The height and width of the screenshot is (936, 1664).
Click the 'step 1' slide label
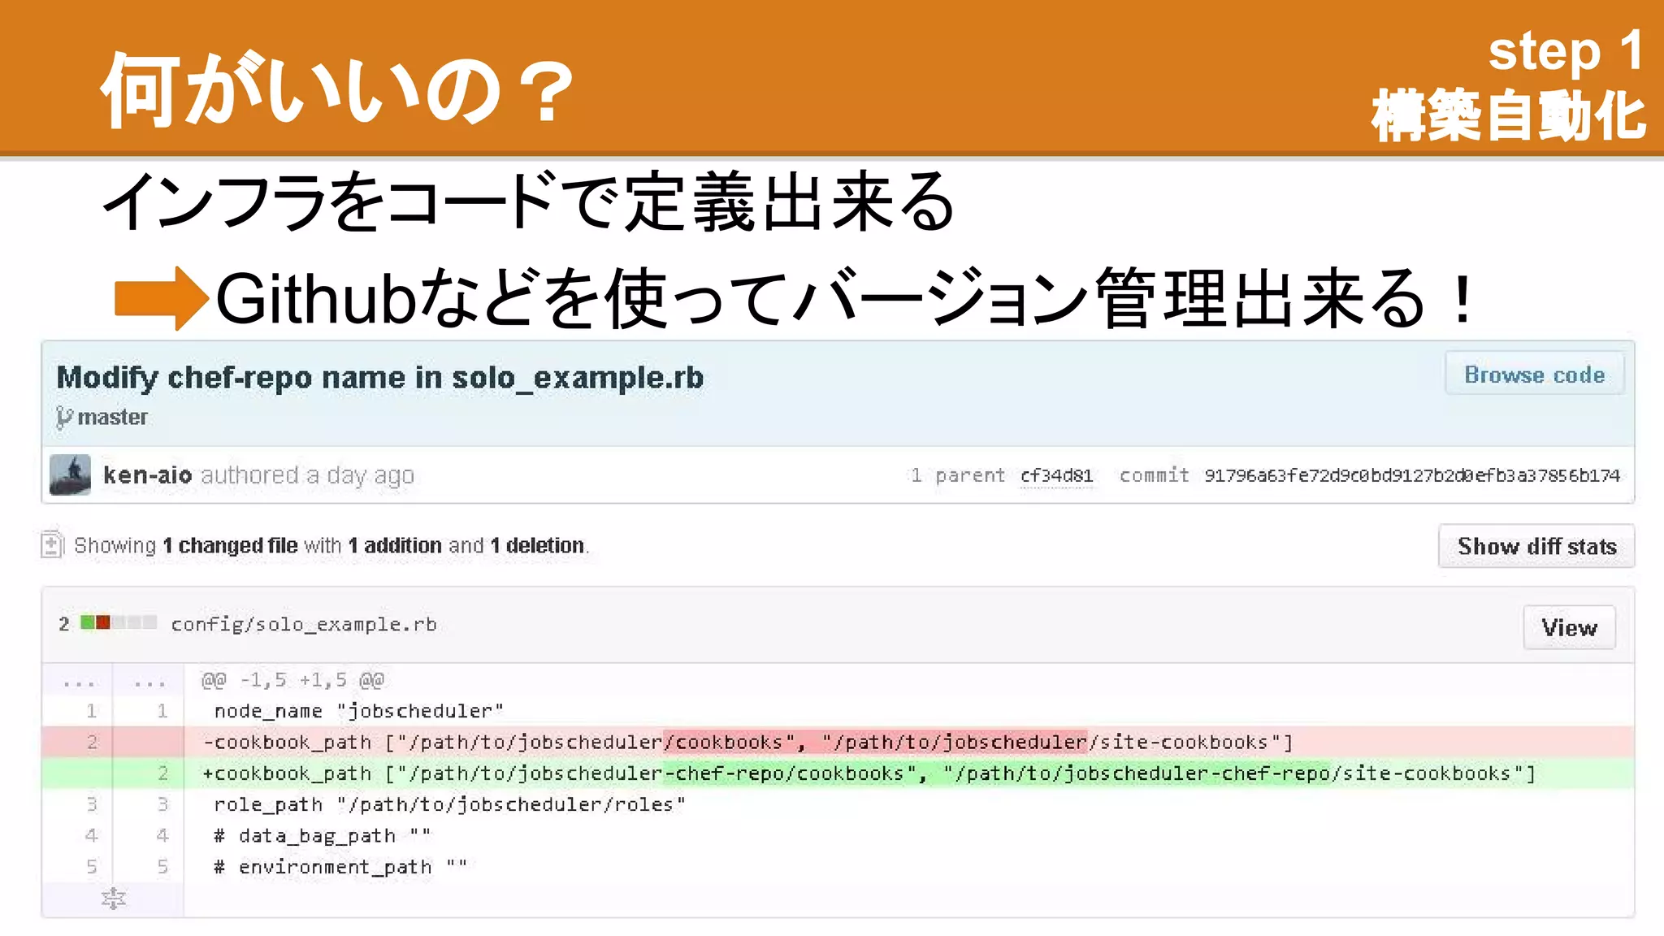pos(1566,51)
